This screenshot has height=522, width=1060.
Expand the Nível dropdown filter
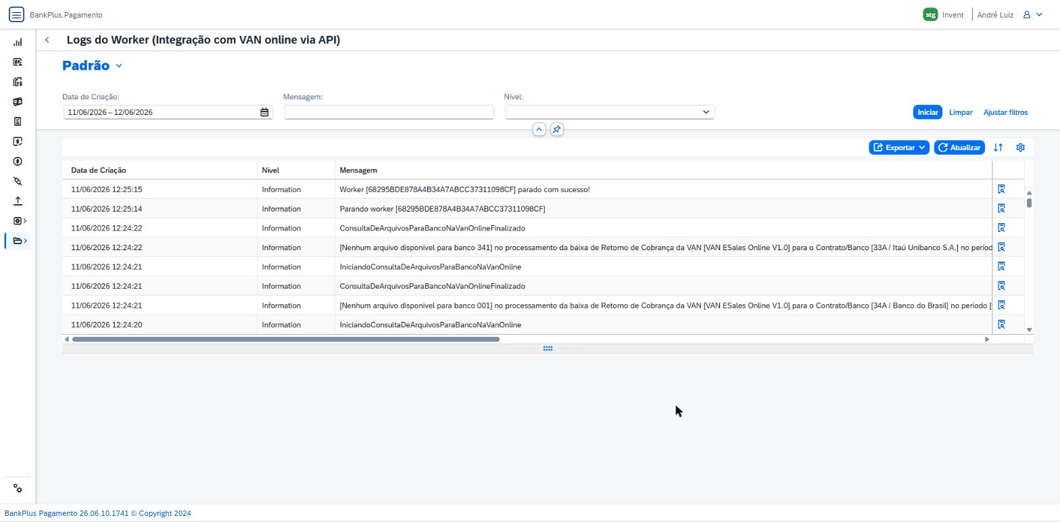706,112
